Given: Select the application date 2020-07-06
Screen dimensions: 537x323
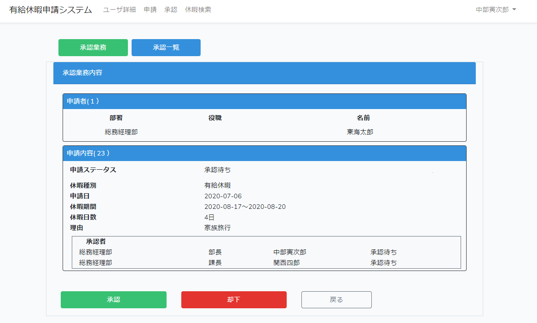Looking at the screenshot, I should click(223, 196).
